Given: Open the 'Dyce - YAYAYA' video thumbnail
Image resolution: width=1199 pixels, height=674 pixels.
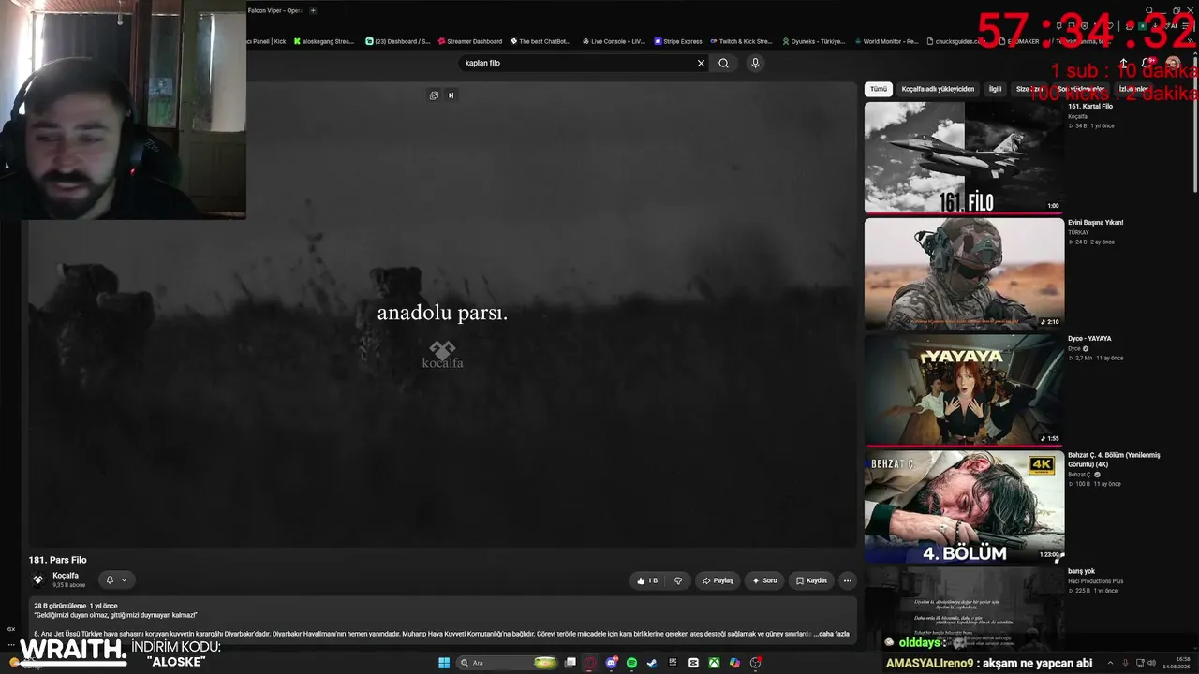Looking at the screenshot, I should [x=964, y=389].
